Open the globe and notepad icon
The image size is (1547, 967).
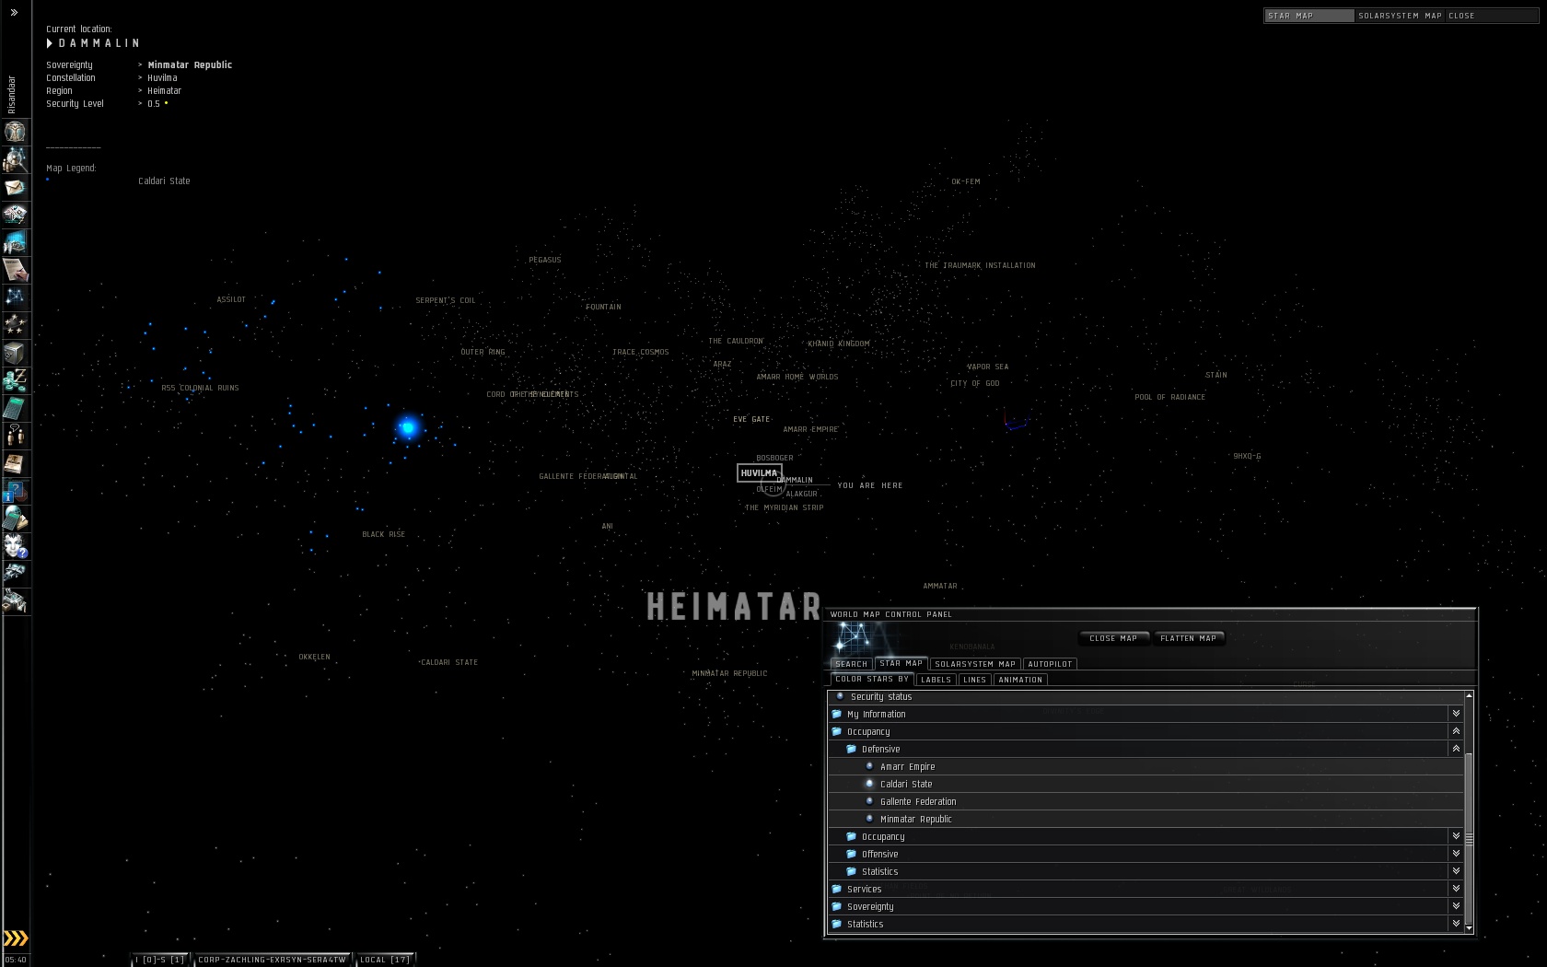pos(16,518)
